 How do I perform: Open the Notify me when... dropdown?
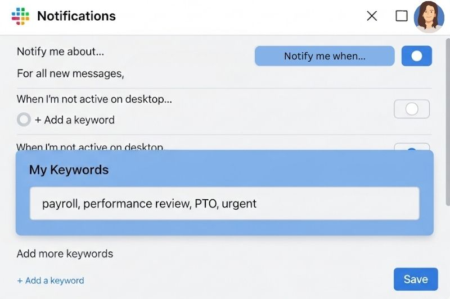pos(325,56)
